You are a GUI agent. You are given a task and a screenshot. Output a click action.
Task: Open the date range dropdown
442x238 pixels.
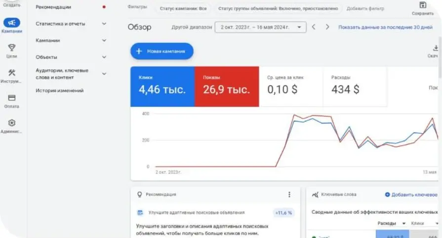pos(260,27)
